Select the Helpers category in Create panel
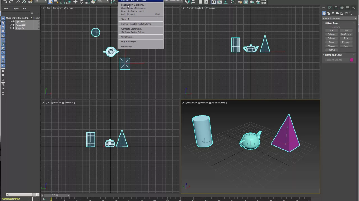 (342, 13)
